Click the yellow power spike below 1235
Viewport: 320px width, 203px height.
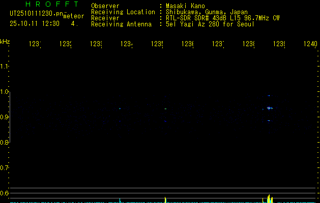pyautogui.click(x=165, y=200)
